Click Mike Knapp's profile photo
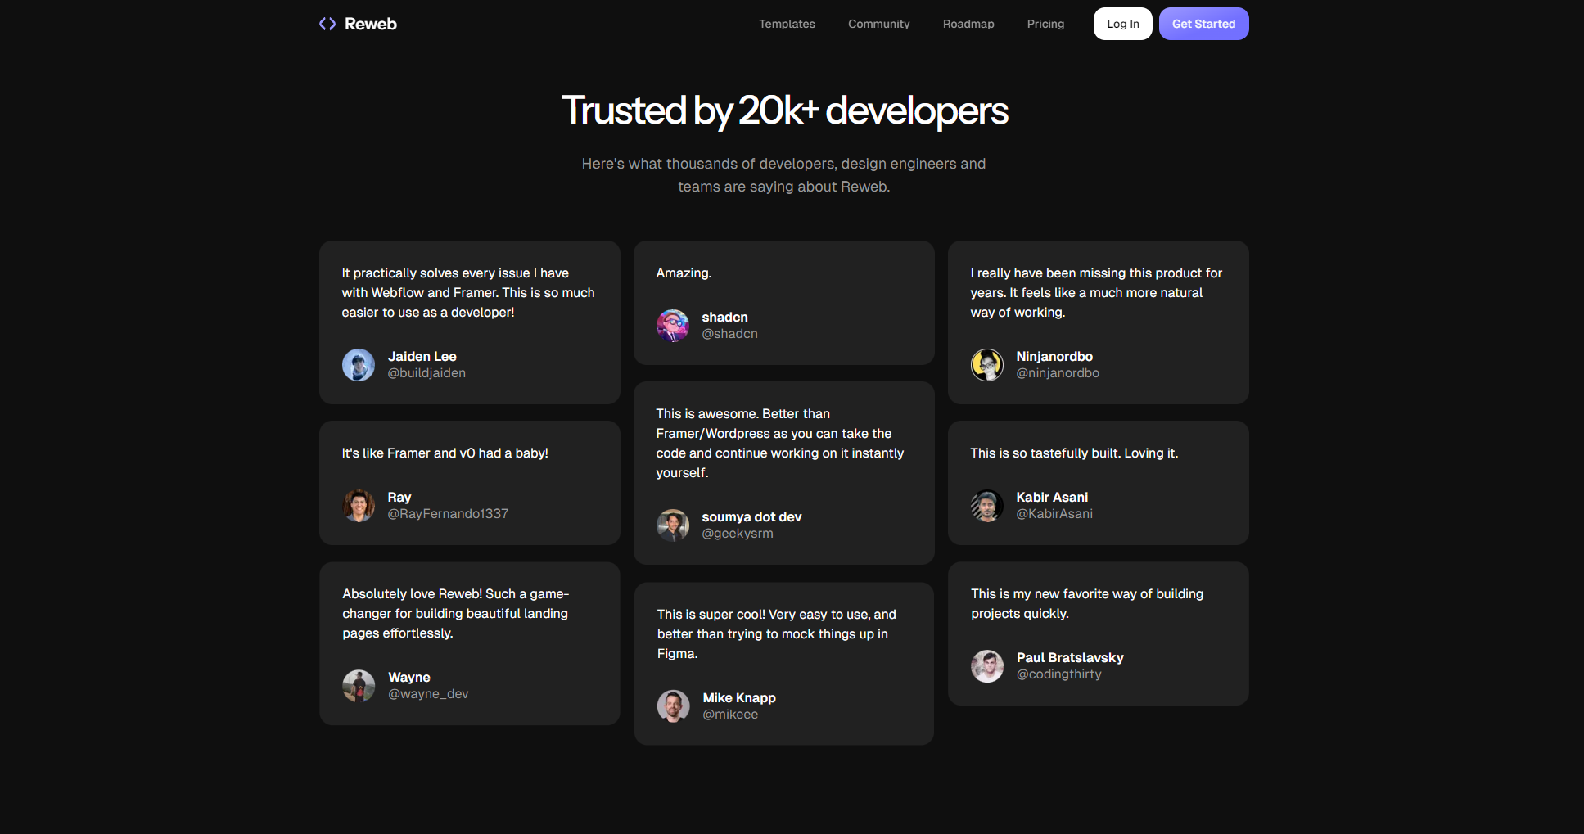The image size is (1584, 834). pos(674,706)
